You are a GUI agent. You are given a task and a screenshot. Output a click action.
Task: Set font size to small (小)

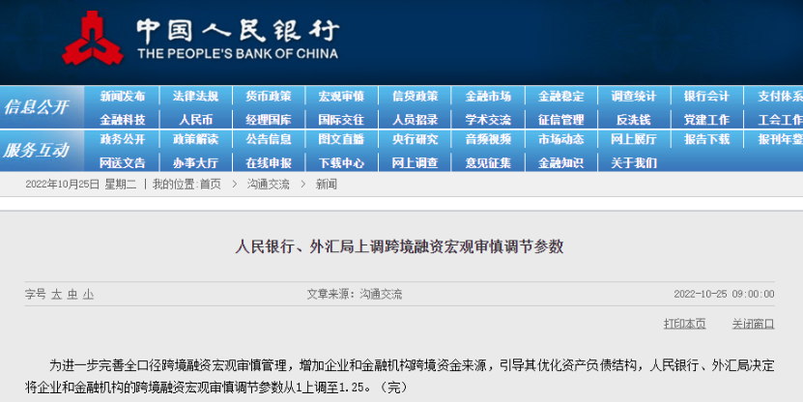click(88, 294)
